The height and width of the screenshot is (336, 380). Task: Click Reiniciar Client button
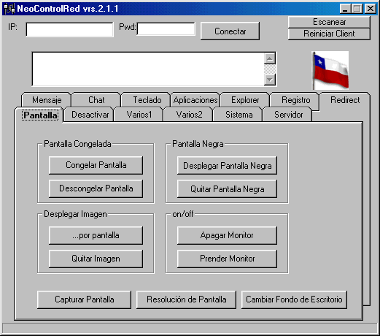329,34
